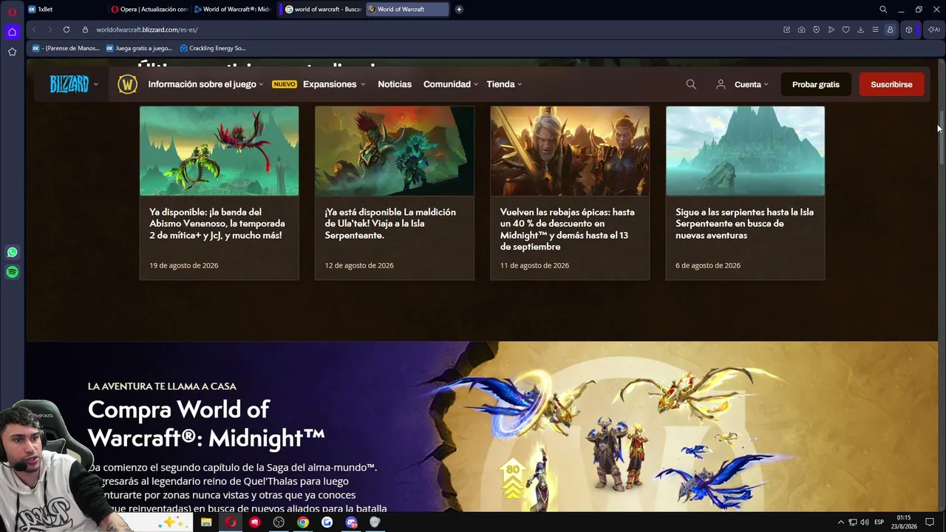This screenshot has width=946, height=532.
Task: Click the flying dragons article thumbnail
Action: click(220, 151)
